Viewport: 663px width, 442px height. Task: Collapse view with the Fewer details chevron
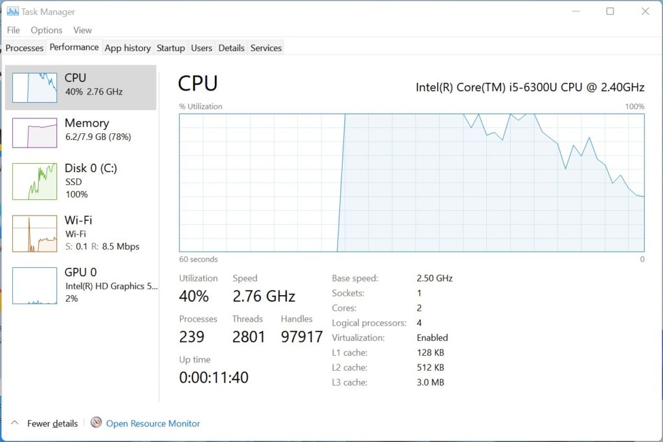pyautogui.click(x=15, y=423)
